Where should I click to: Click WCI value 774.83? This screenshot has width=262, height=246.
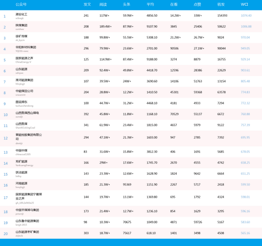pos(245,92)
